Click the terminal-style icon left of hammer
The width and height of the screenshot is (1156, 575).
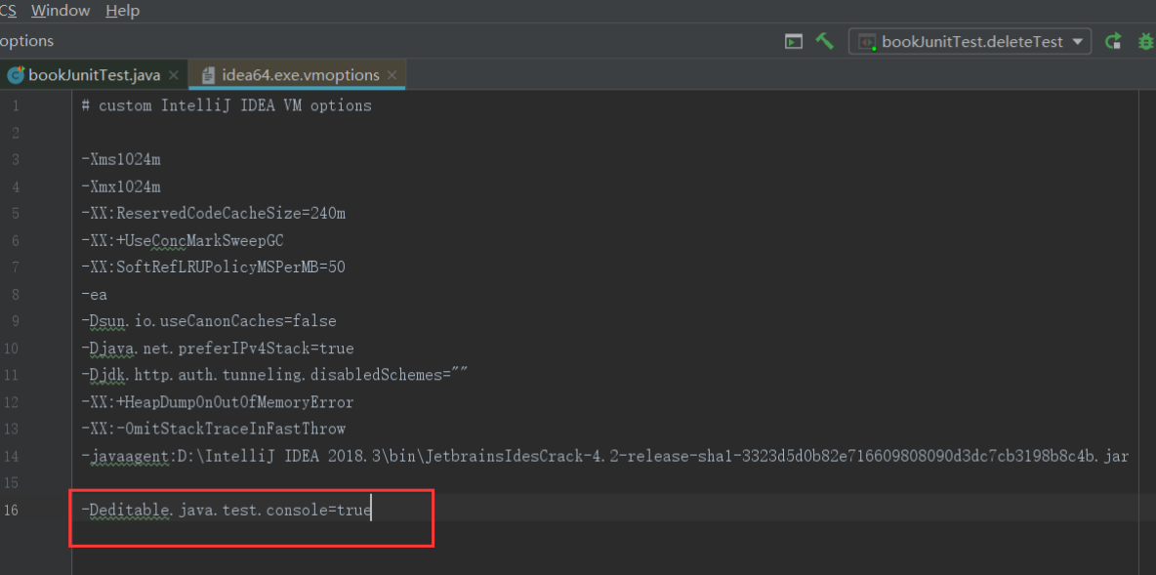tap(793, 41)
